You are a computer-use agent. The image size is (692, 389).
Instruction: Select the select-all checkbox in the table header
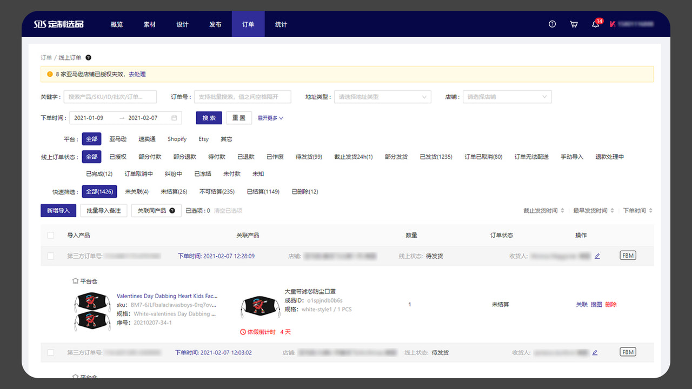tap(51, 235)
